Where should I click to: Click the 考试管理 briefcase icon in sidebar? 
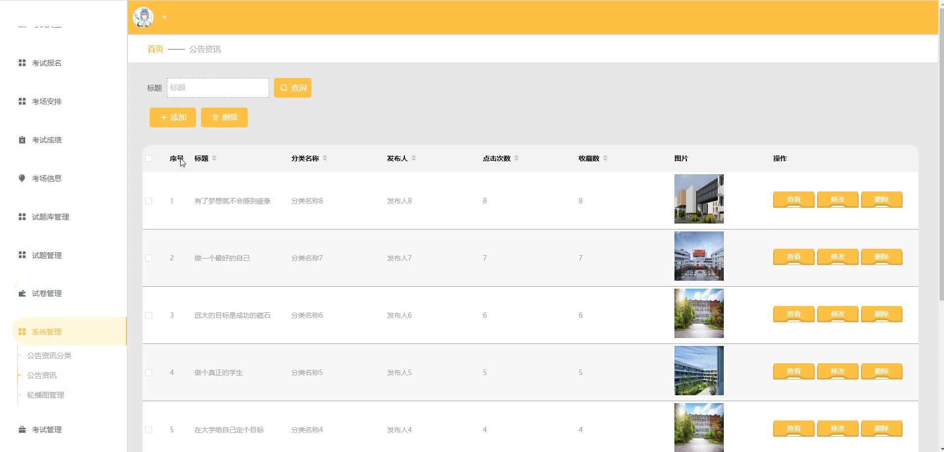tap(22, 429)
